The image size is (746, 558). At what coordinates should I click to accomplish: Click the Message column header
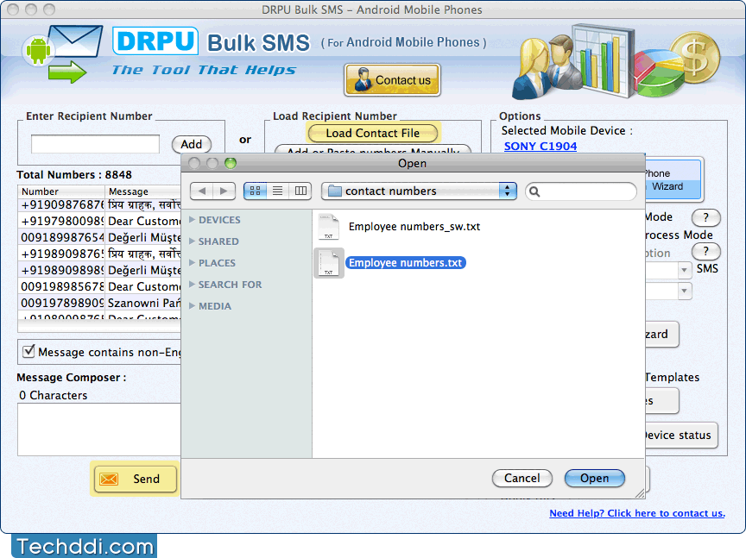tap(142, 191)
